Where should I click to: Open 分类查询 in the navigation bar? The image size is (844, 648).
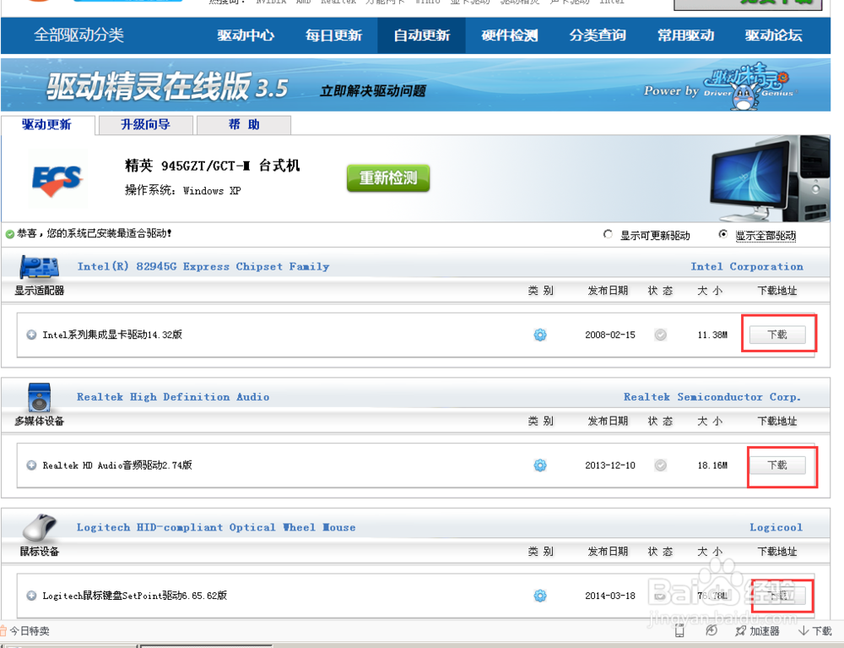[x=598, y=35]
